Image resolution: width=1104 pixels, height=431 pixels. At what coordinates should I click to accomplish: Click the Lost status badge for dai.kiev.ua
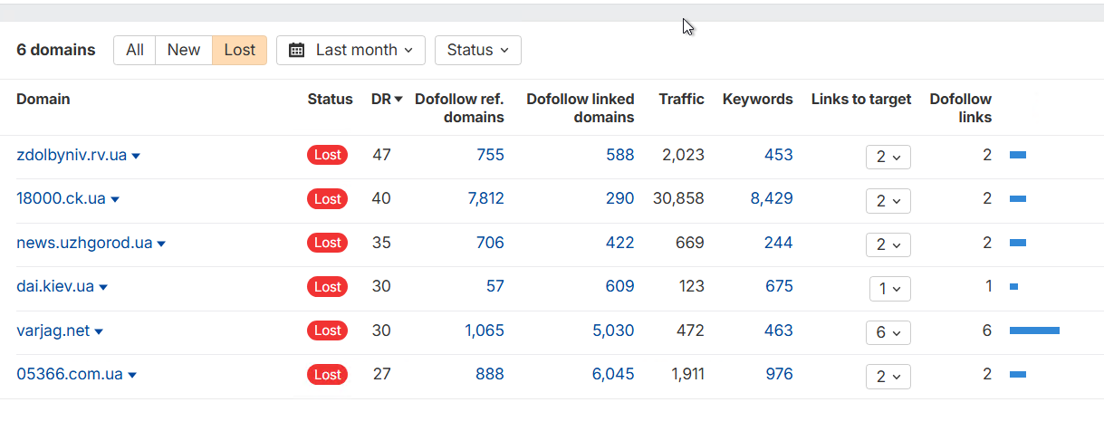coord(327,287)
